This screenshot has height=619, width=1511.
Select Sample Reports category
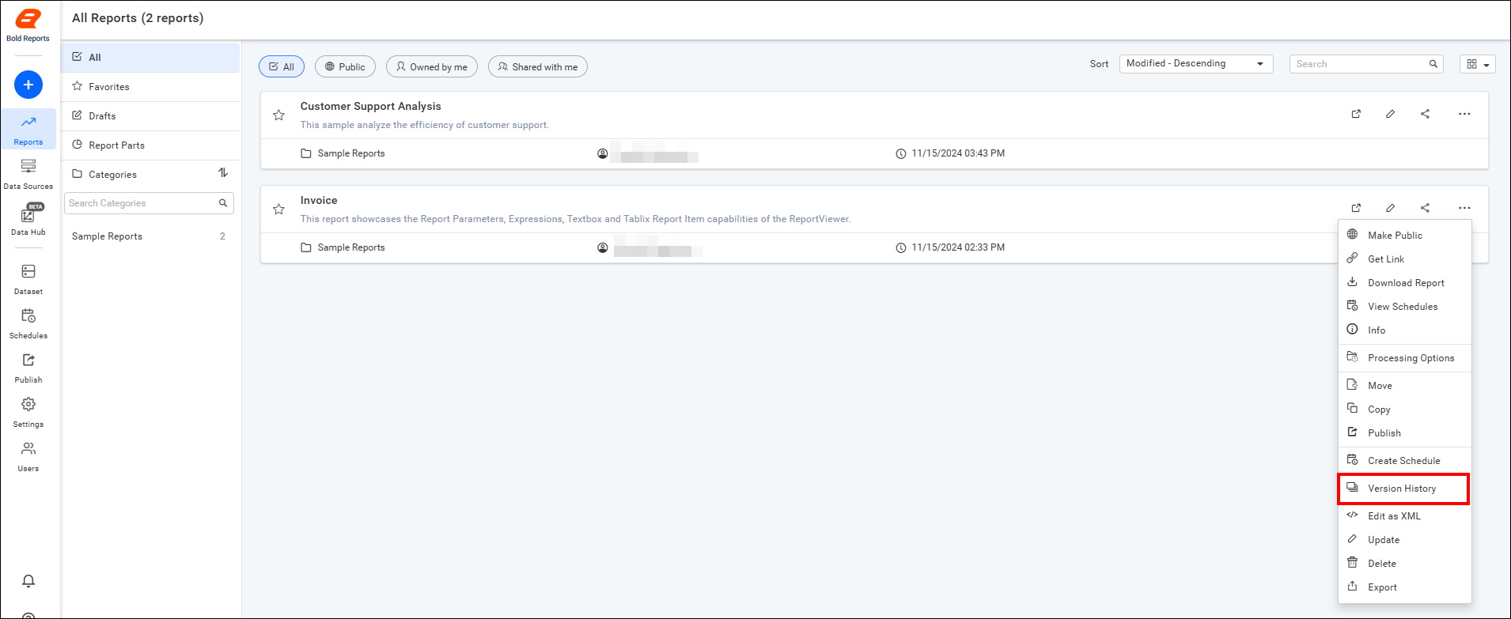pyautogui.click(x=149, y=236)
